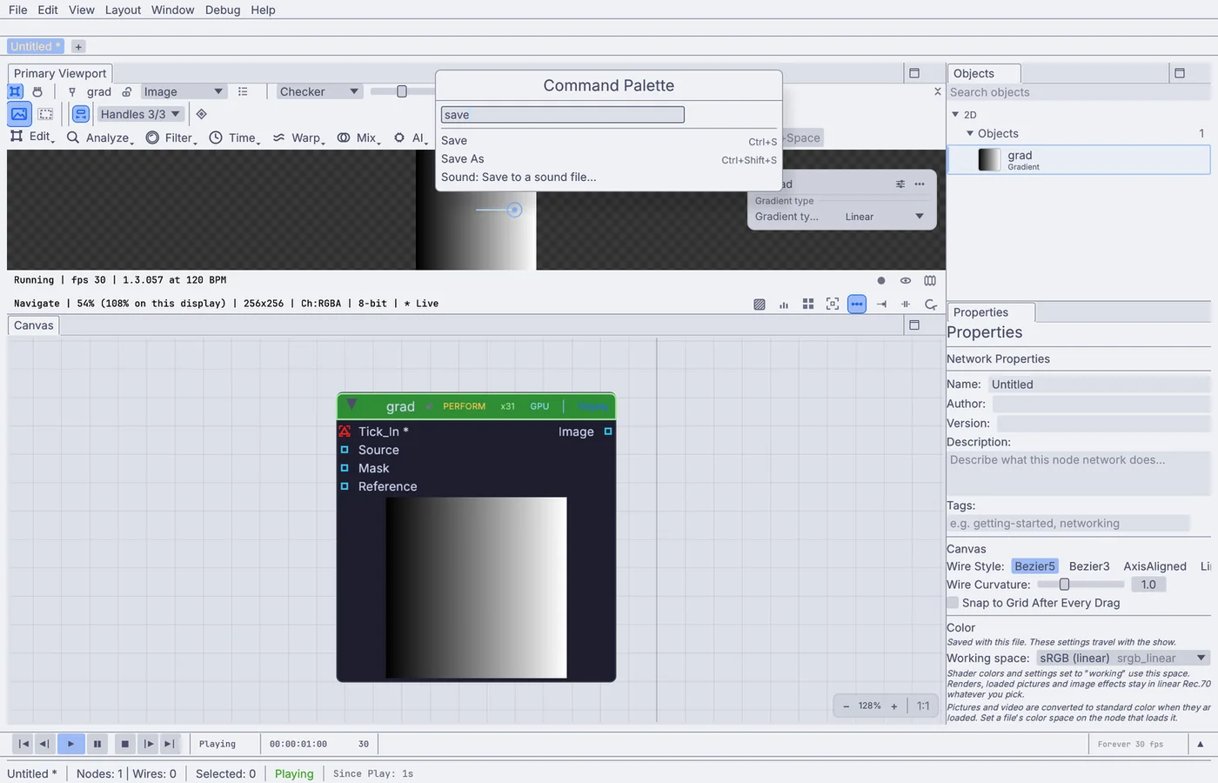Image resolution: width=1218 pixels, height=783 pixels.
Task: Toggle the three-dots handles button
Action: 857,304
